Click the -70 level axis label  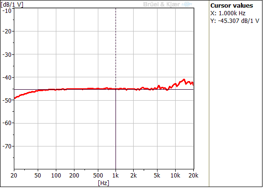[7, 146]
